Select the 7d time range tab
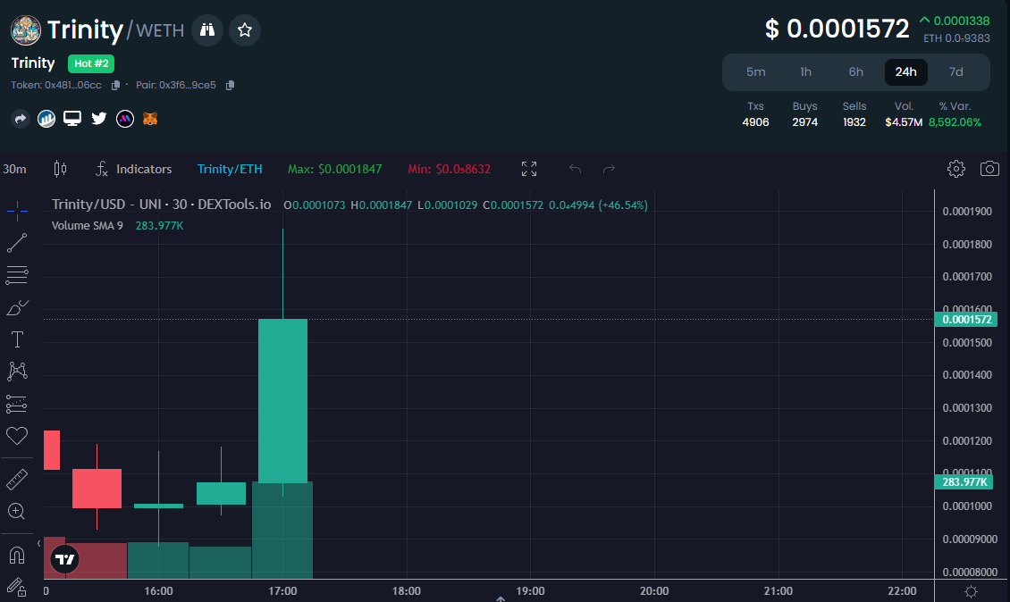Viewport: 1010px width, 602px height. click(x=955, y=71)
